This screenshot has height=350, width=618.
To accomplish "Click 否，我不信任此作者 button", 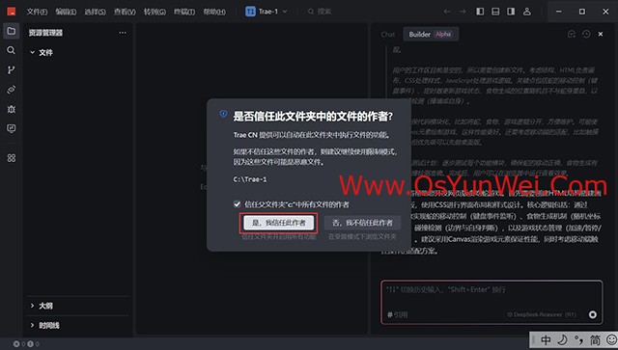I will coord(362,223).
